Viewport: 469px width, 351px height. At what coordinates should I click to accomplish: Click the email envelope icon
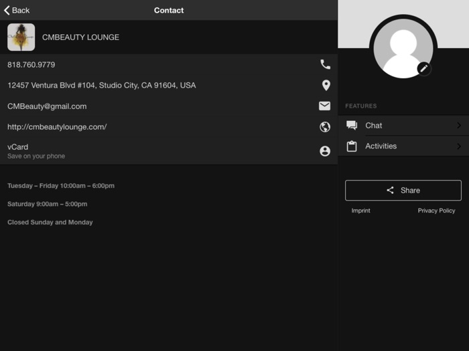pos(325,106)
